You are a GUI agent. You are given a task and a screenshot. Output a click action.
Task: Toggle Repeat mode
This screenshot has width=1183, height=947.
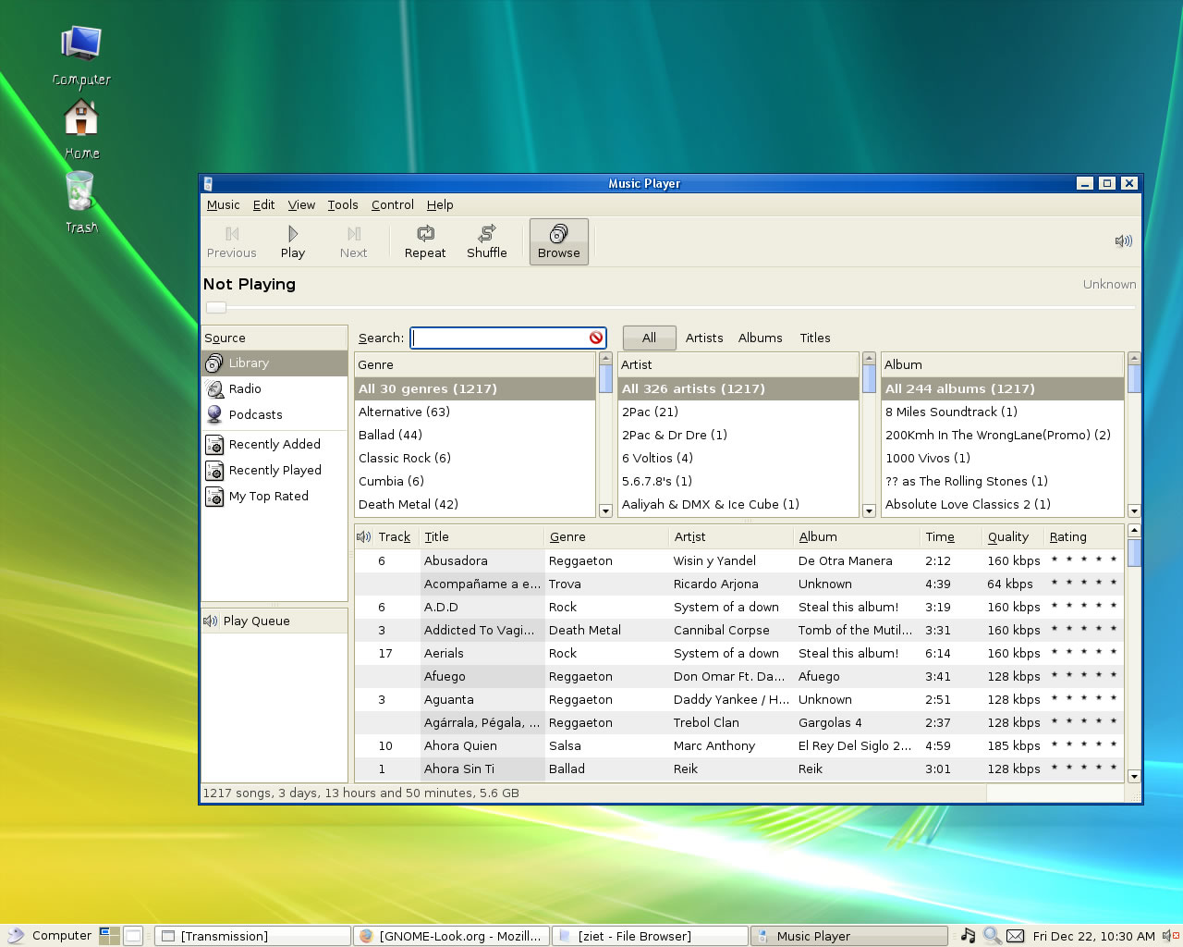(425, 242)
